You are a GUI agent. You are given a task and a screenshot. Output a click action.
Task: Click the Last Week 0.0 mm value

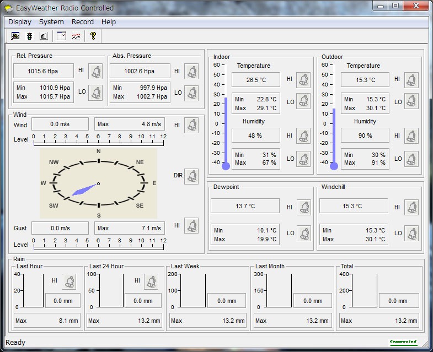coord(227,301)
